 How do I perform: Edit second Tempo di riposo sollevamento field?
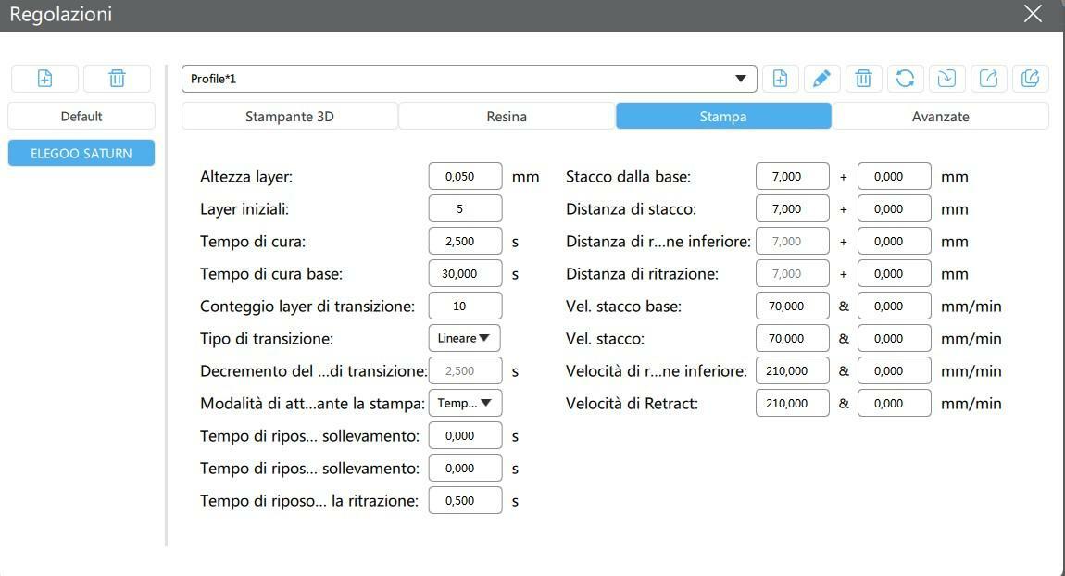click(x=465, y=468)
